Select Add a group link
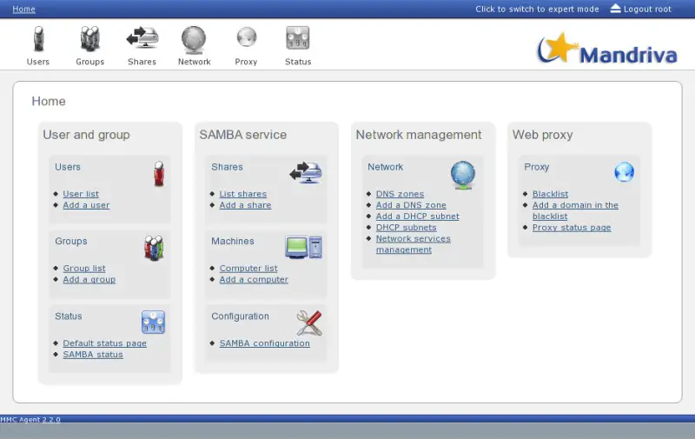The image size is (695, 439). pyautogui.click(x=89, y=279)
